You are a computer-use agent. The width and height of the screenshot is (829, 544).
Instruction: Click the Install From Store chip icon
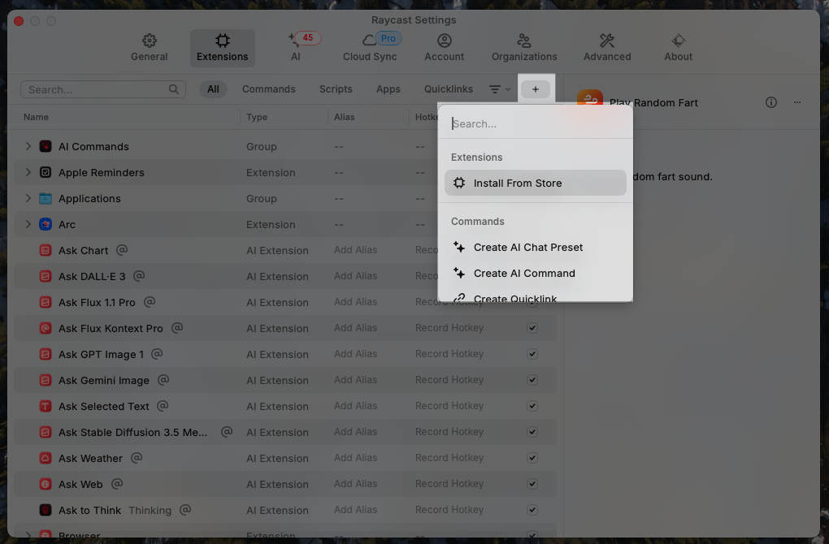(x=459, y=183)
